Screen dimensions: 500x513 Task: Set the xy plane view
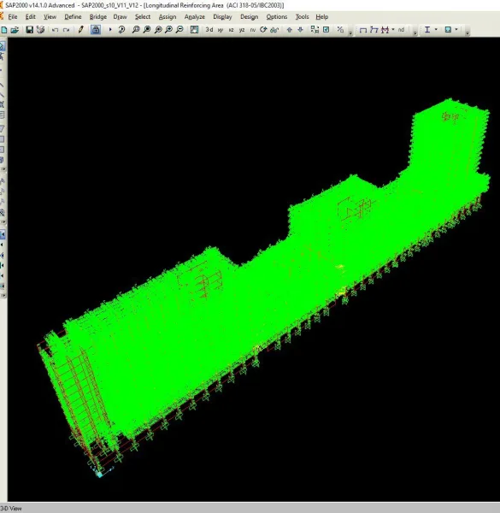pos(221,30)
